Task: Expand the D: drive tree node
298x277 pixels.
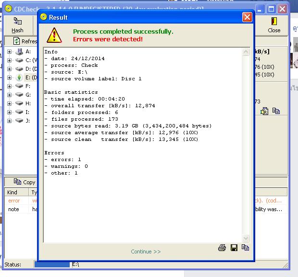Action: 9,69
